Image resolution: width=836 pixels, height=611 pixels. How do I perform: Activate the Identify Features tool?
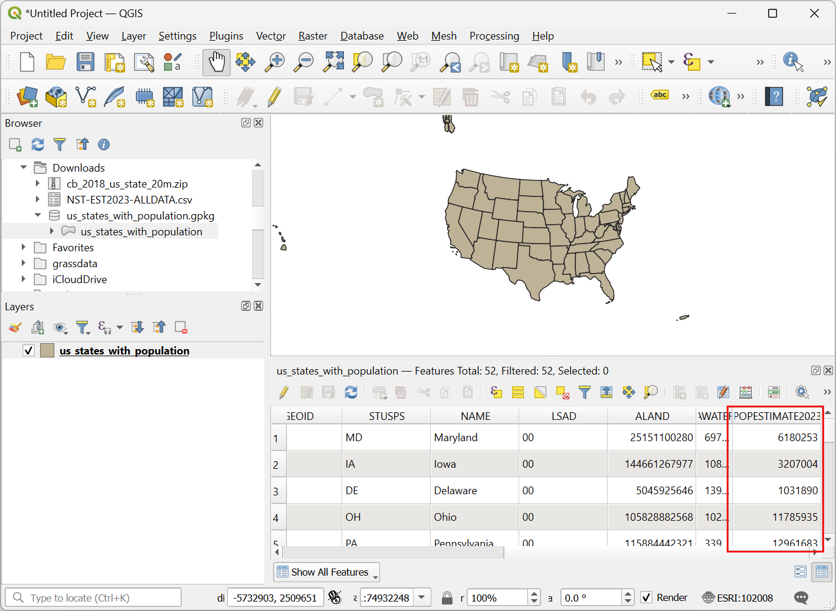click(x=793, y=62)
